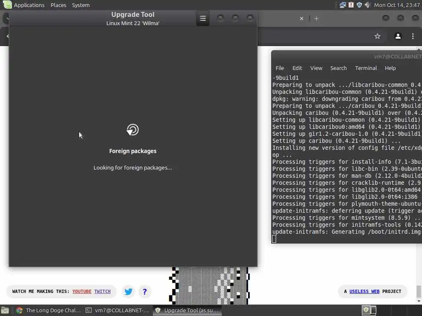The width and height of the screenshot is (422, 316).
Task: Click the Twitter bird icon
Action: [x=129, y=291]
